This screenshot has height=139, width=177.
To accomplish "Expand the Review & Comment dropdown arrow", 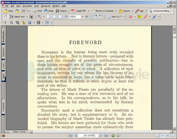I will point(116,11).
